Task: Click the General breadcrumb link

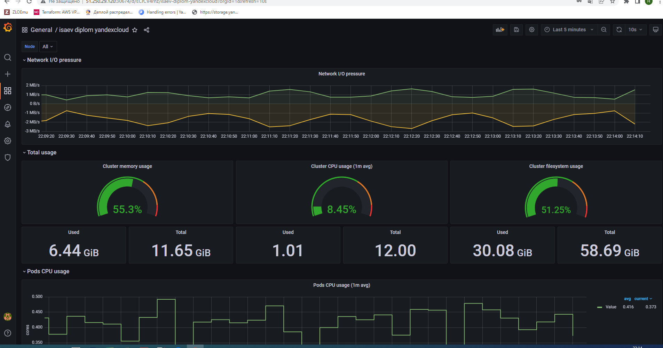Action: [x=41, y=30]
